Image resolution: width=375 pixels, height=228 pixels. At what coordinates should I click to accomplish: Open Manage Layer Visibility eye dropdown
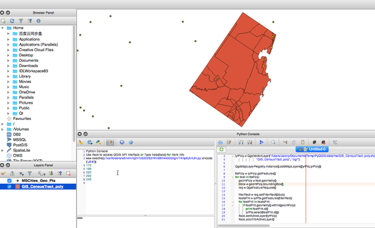(x=21, y=173)
